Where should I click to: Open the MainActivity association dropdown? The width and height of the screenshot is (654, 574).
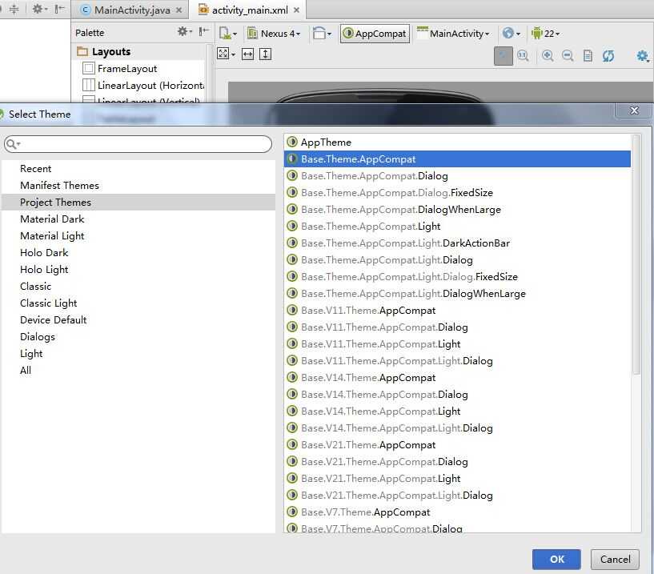click(453, 34)
